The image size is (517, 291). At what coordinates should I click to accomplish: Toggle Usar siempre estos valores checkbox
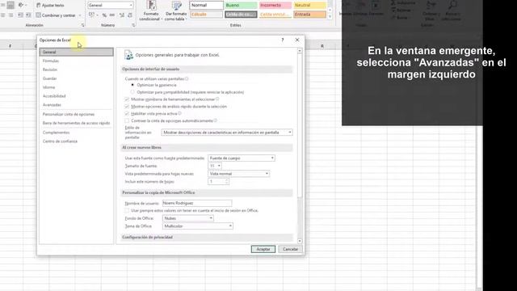(127, 210)
